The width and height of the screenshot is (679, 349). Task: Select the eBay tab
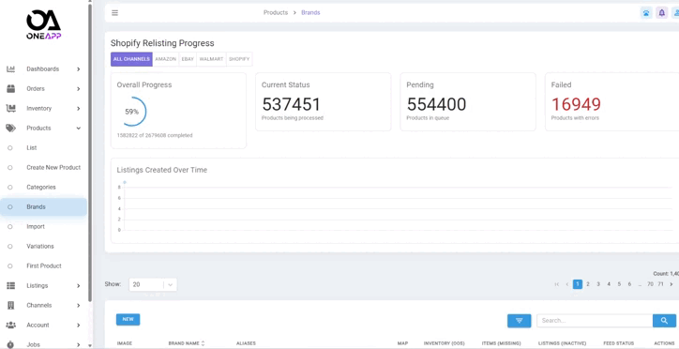pos(188,59)
